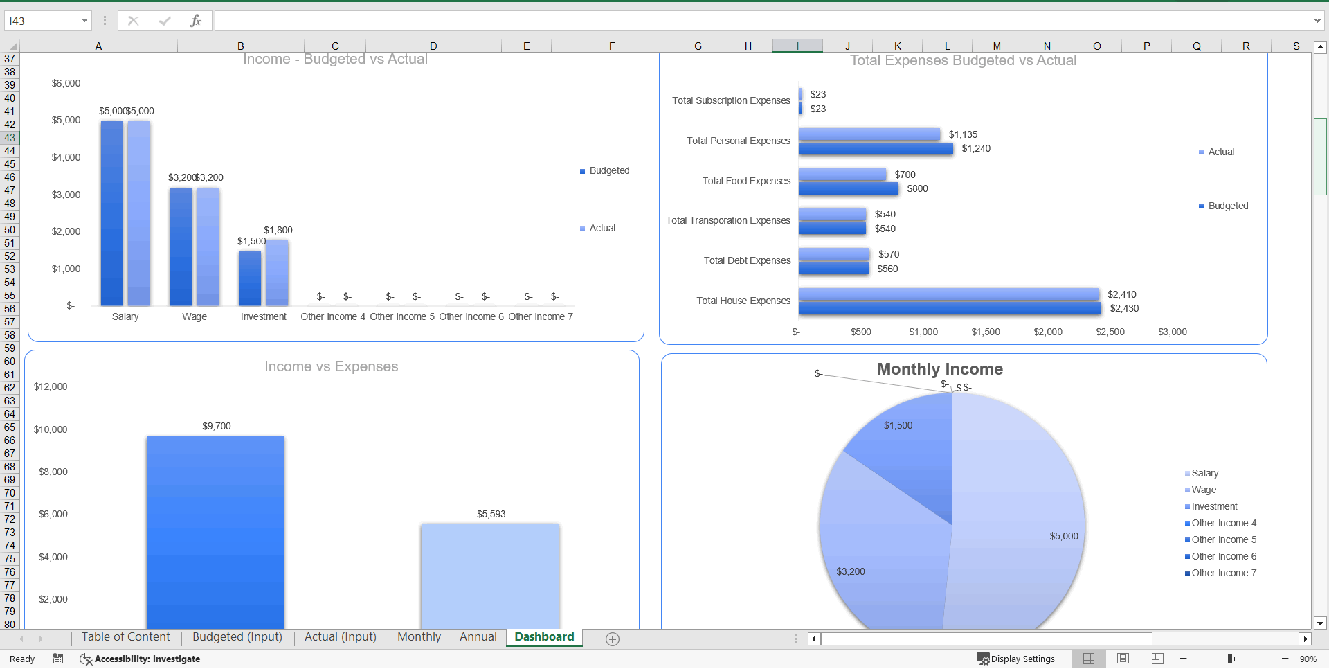Viewport: 1329px width, 669px height.
Task: Select column A header
Action: (x=98, y=46)
